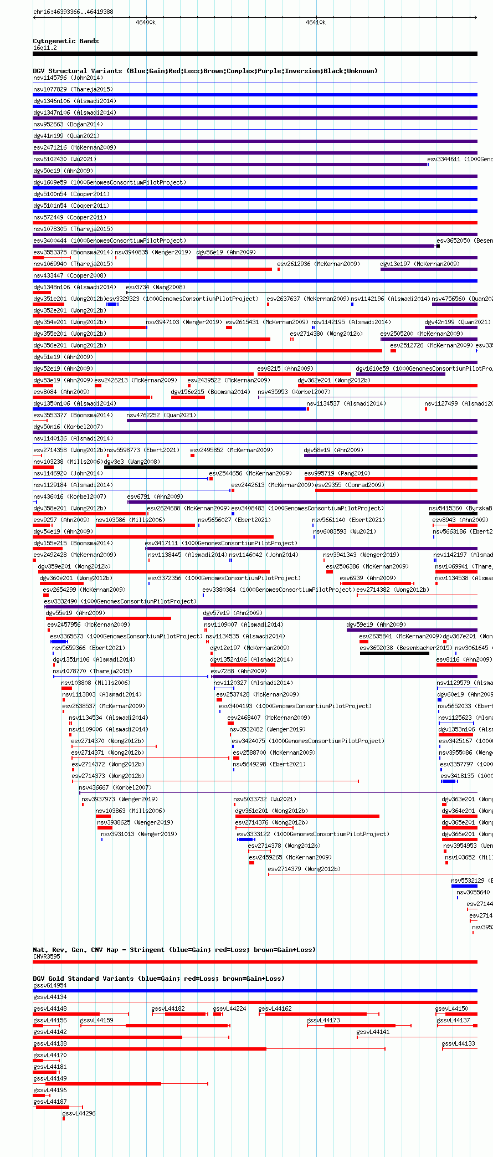Click esv3417111 variant label

pos(221,543)
